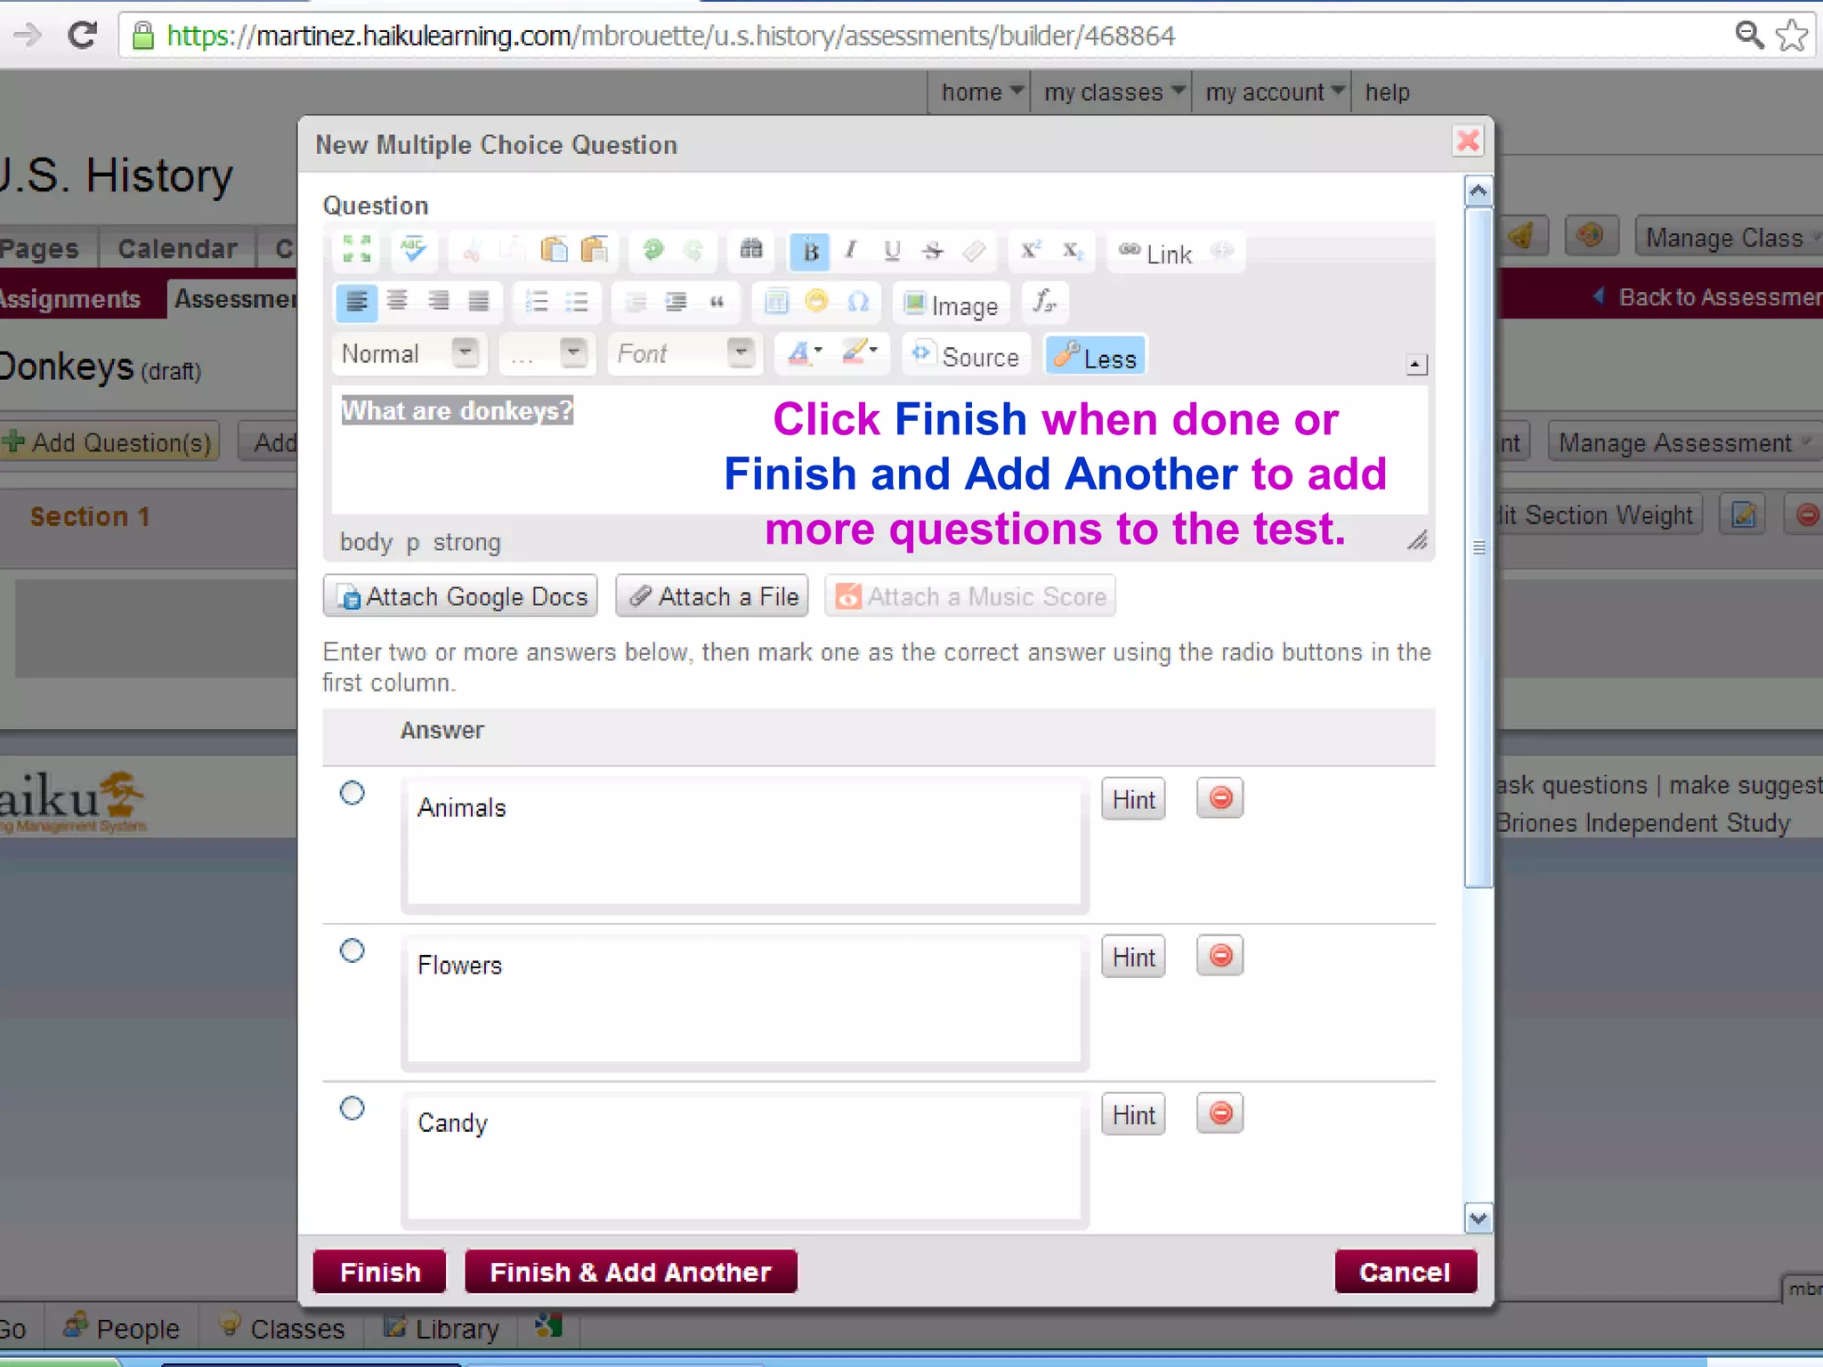Image resolution: width=1823 pixels, height=1367 pixels.
Task: Insert a hyperlink using the Link button
Action: (1155, 254)
